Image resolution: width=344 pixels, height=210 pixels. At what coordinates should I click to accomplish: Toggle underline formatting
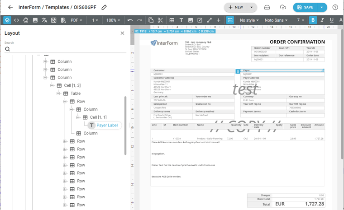pos(332,20)
